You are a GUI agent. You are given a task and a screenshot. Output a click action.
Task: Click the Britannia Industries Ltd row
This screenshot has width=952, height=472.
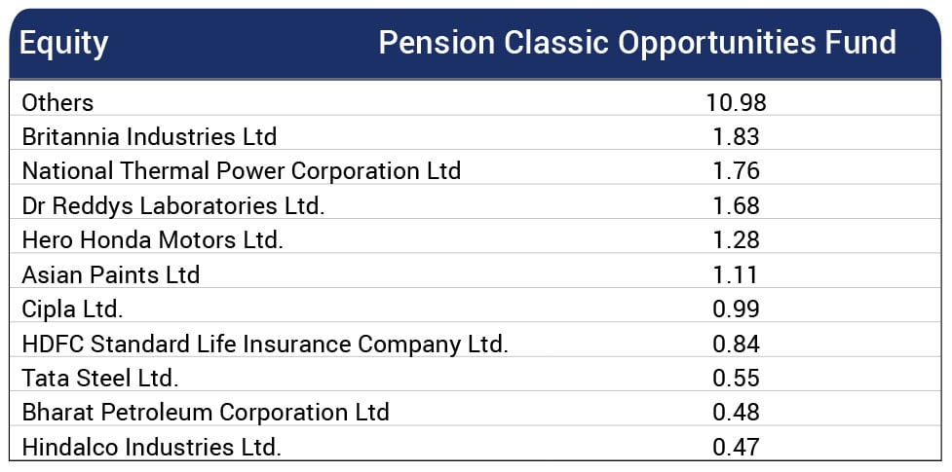[x=149, y=136]
